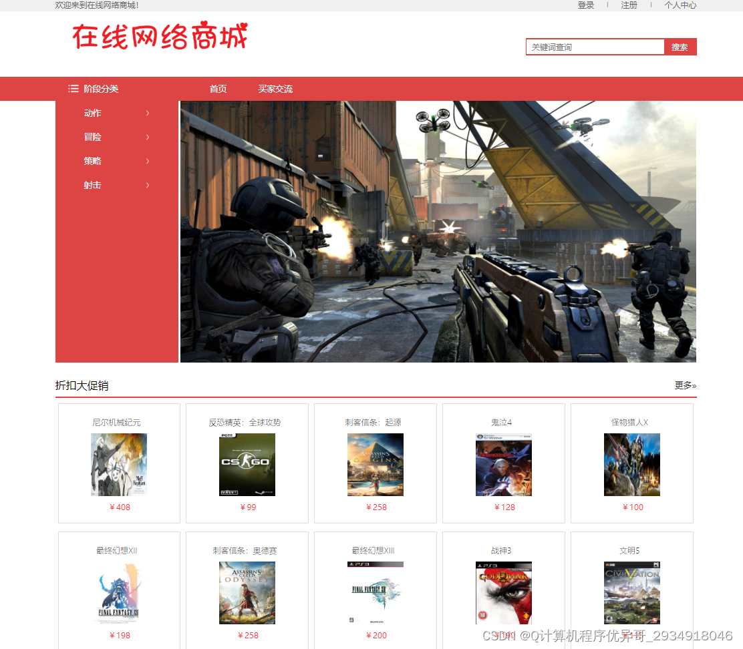The width and height of the screenshot is (743, 649).
Task: Open the 最终幻想XII cover thumbnail
Action: pos(119,593)
